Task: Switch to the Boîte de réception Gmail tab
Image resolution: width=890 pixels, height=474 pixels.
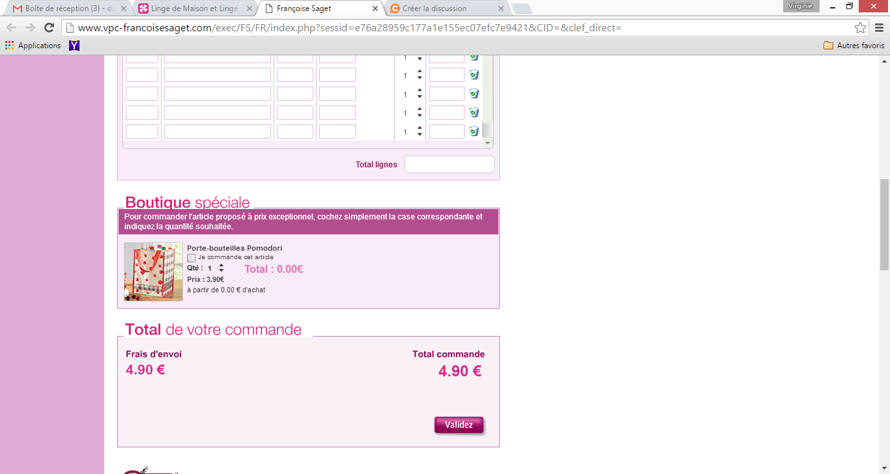Action: (x=65, y=8)
